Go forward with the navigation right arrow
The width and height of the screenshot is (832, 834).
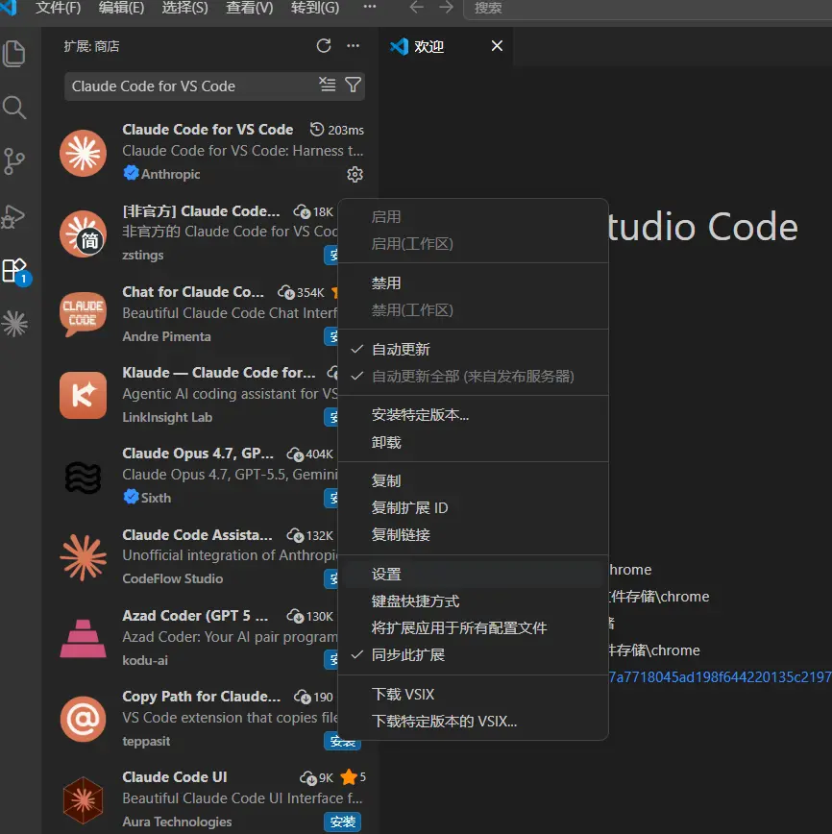click(447, 8)
